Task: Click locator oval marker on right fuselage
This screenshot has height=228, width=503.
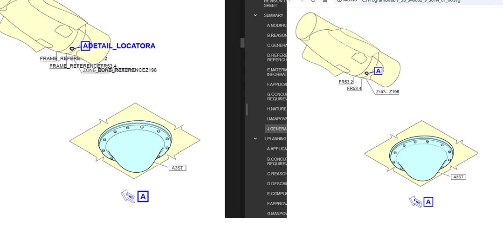Action: click(x=367, y=73)
